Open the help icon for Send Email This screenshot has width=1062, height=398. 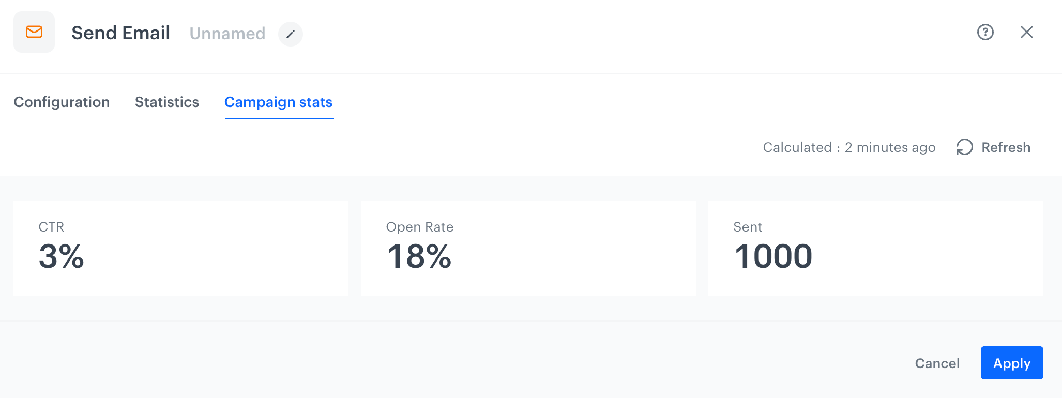click(x=985, y=32)
